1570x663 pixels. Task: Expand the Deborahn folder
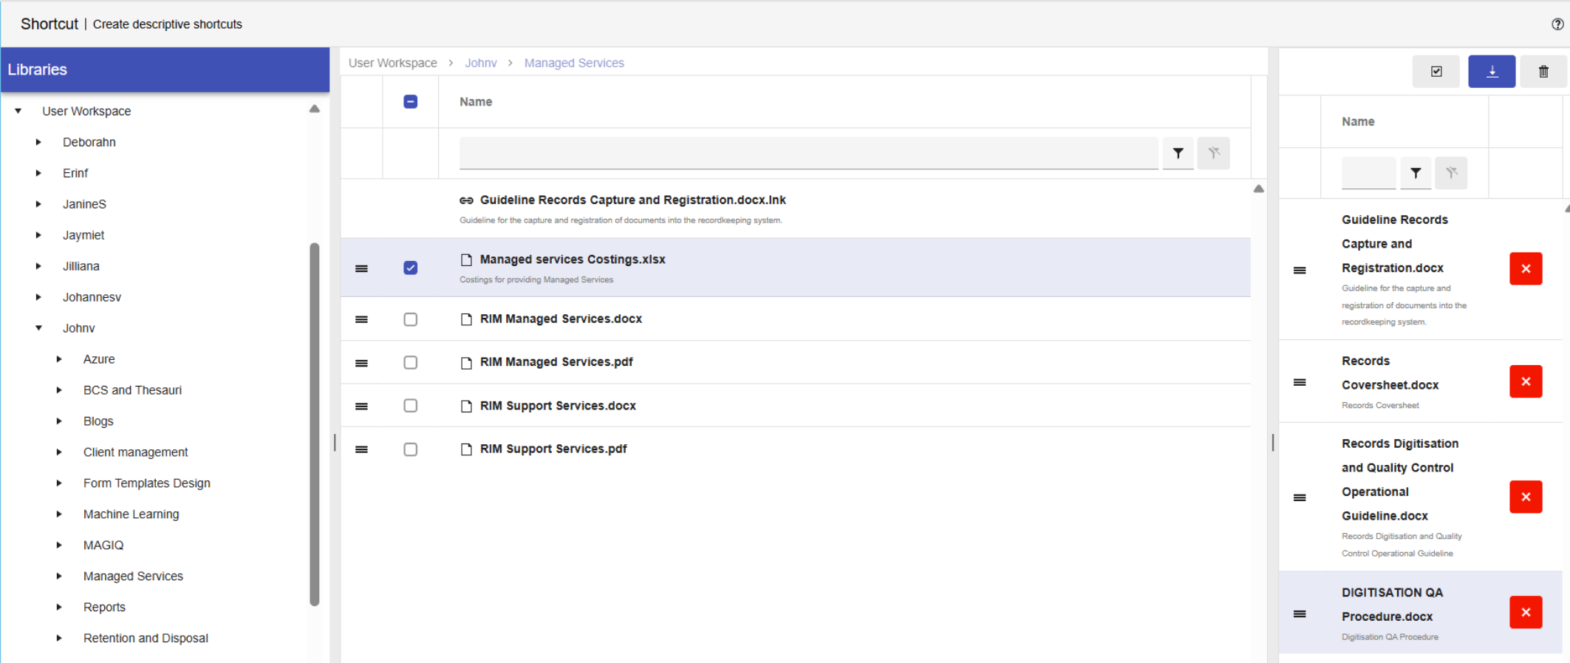pyautogui.click(x=38, y=142)
